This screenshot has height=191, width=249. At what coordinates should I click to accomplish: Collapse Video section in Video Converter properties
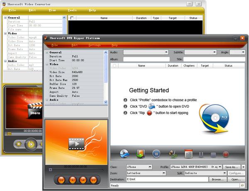click(x=5, y=33)
